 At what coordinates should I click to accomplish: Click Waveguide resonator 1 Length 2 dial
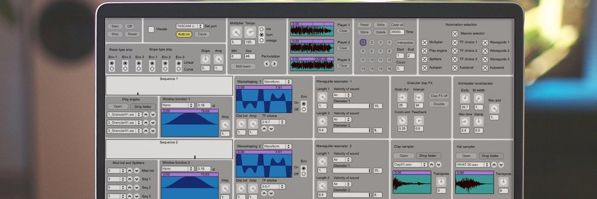click(322, 121)
